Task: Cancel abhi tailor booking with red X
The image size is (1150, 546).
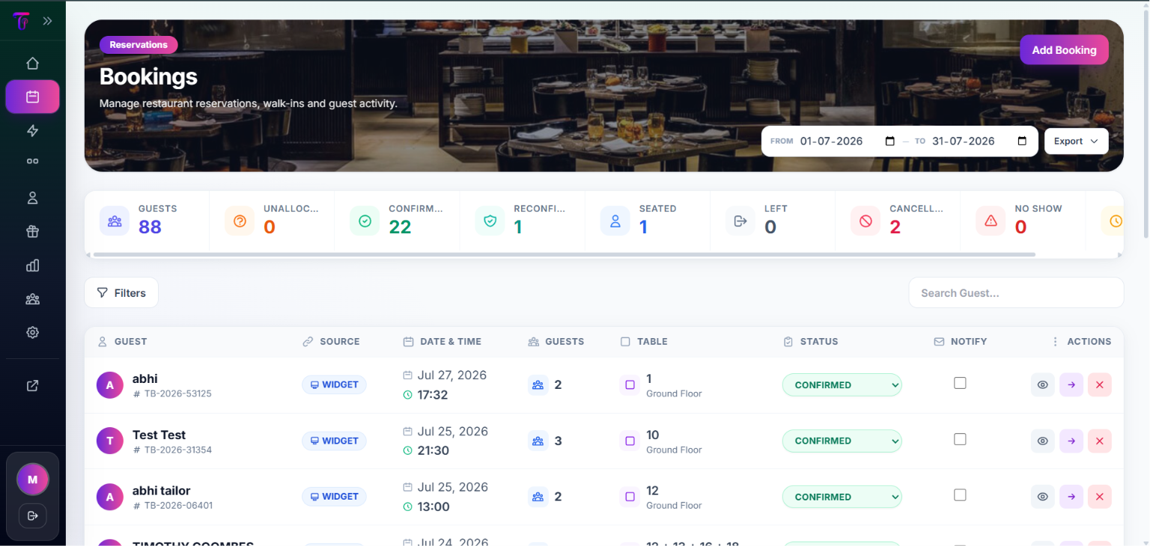Action: click(1100, 497)
